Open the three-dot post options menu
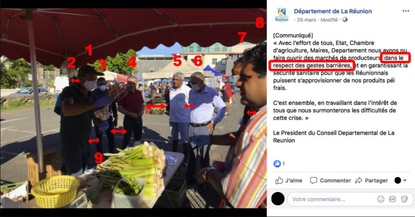Screen dimensions: 415x217 [405, 11]
